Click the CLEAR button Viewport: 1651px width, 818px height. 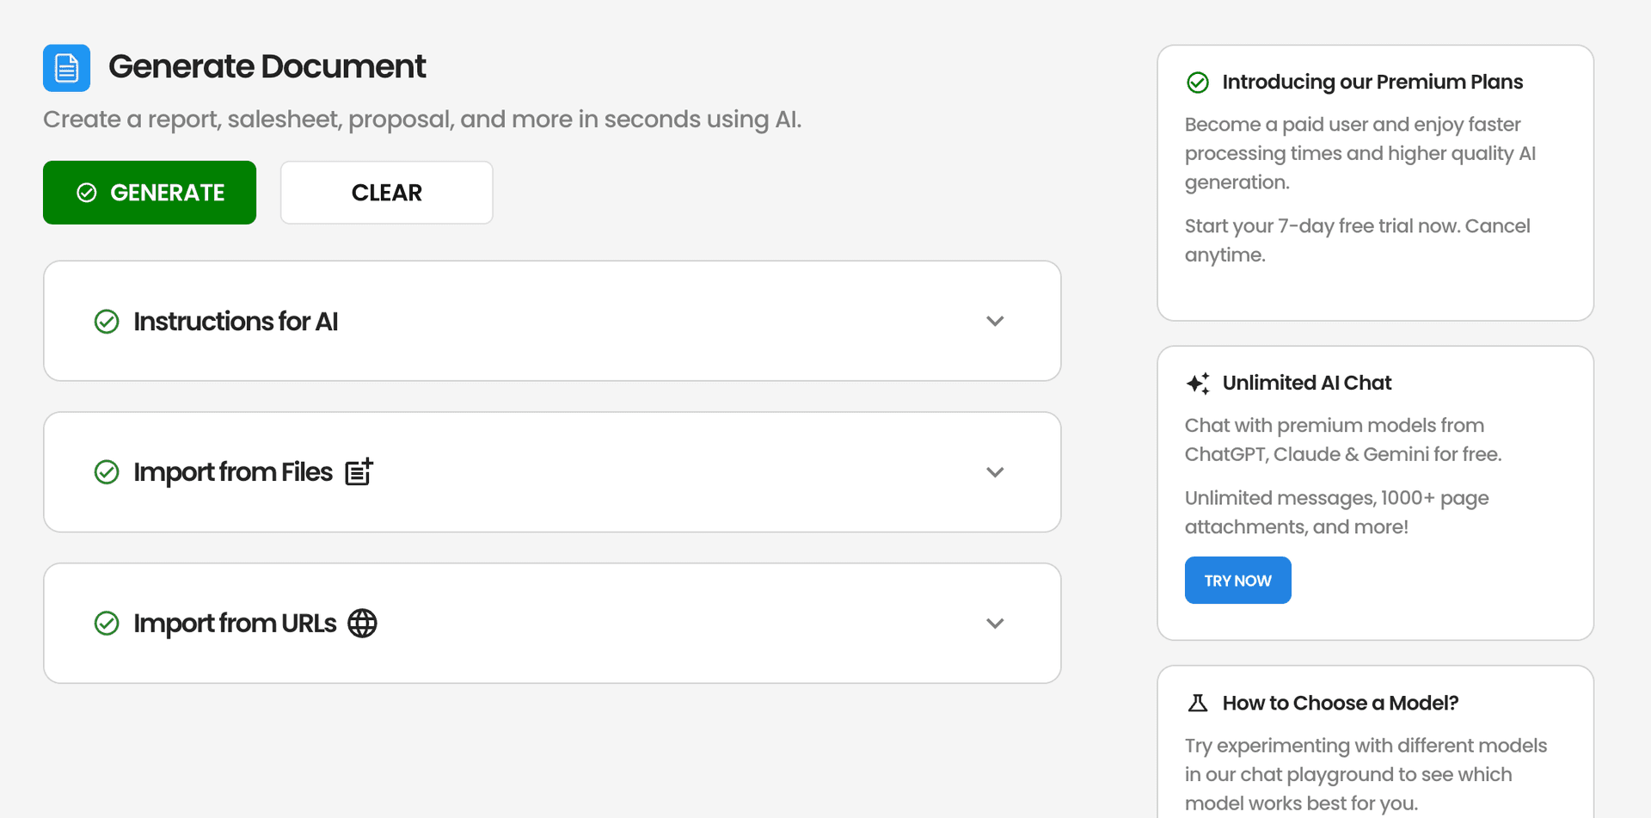coord(386,193)
